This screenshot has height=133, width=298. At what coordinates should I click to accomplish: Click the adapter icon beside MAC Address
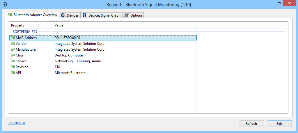[x=13, y=38]
